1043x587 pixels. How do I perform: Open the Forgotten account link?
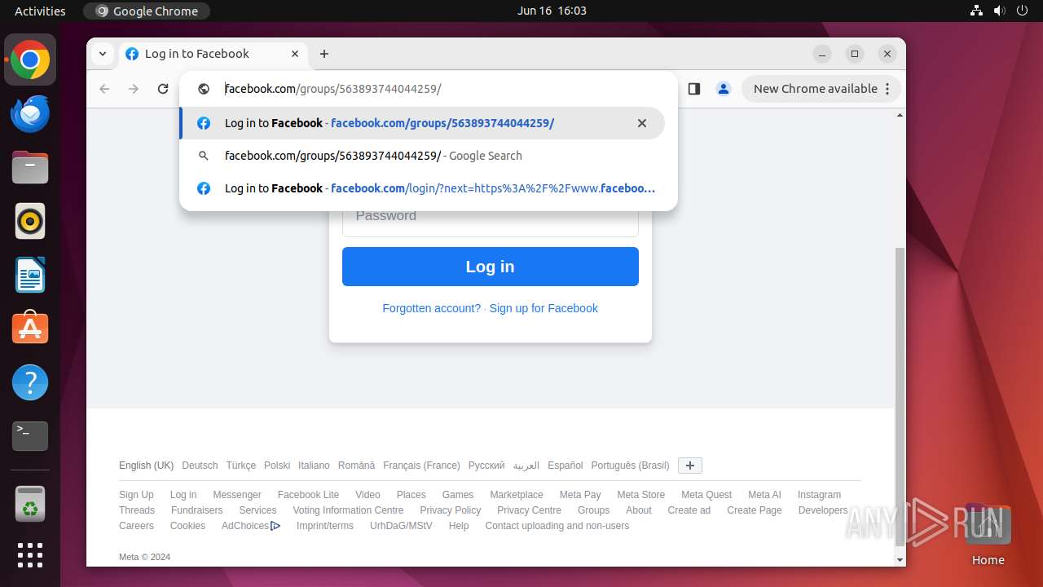(x=431, y=308)
